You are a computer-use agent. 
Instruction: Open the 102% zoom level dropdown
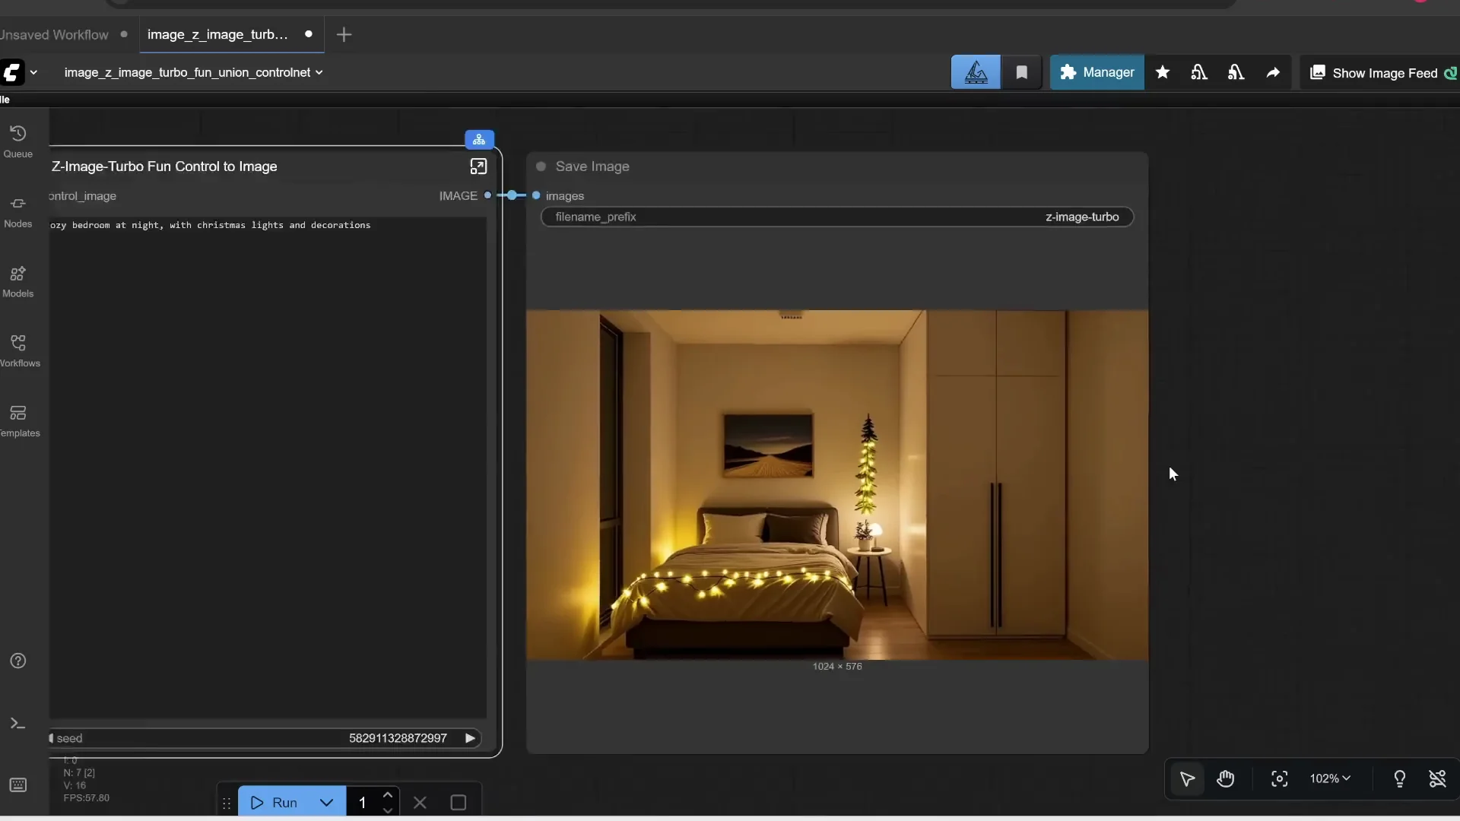coord(1330,778)
